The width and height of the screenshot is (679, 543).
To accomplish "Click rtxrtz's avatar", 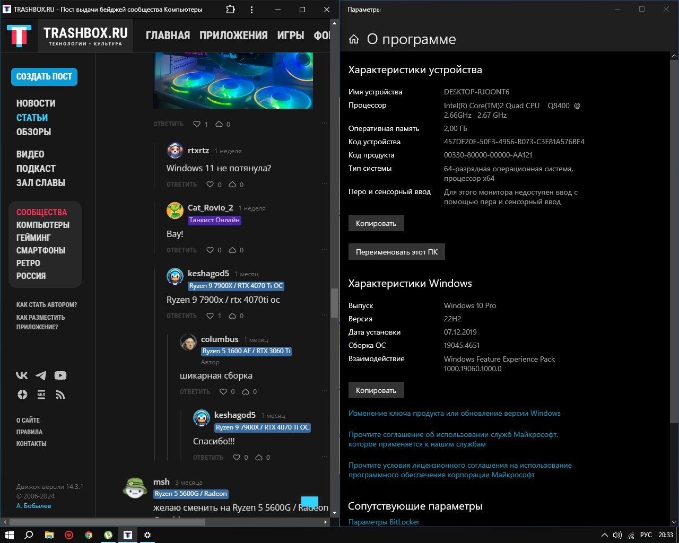I will (175, 151).
